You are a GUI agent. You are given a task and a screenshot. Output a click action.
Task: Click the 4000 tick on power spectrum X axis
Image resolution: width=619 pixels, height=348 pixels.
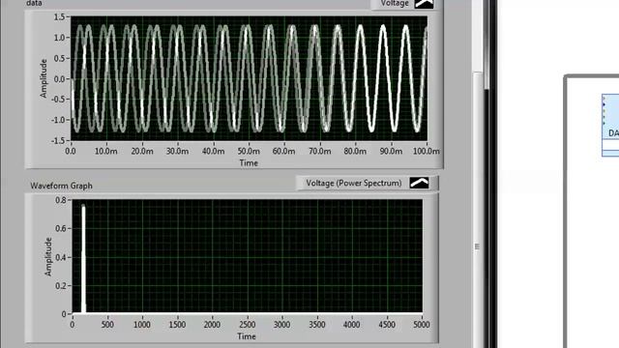[352, 325]
